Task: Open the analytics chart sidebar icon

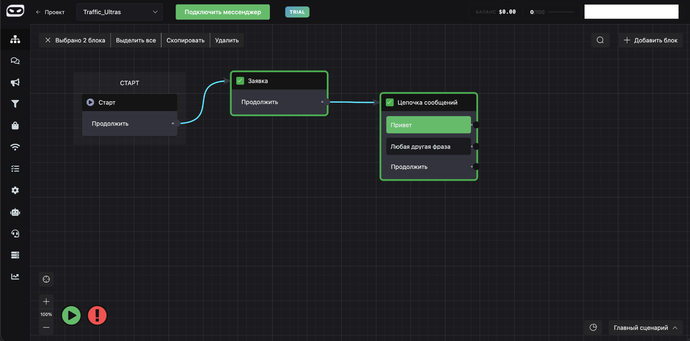Action: point(15,277)
